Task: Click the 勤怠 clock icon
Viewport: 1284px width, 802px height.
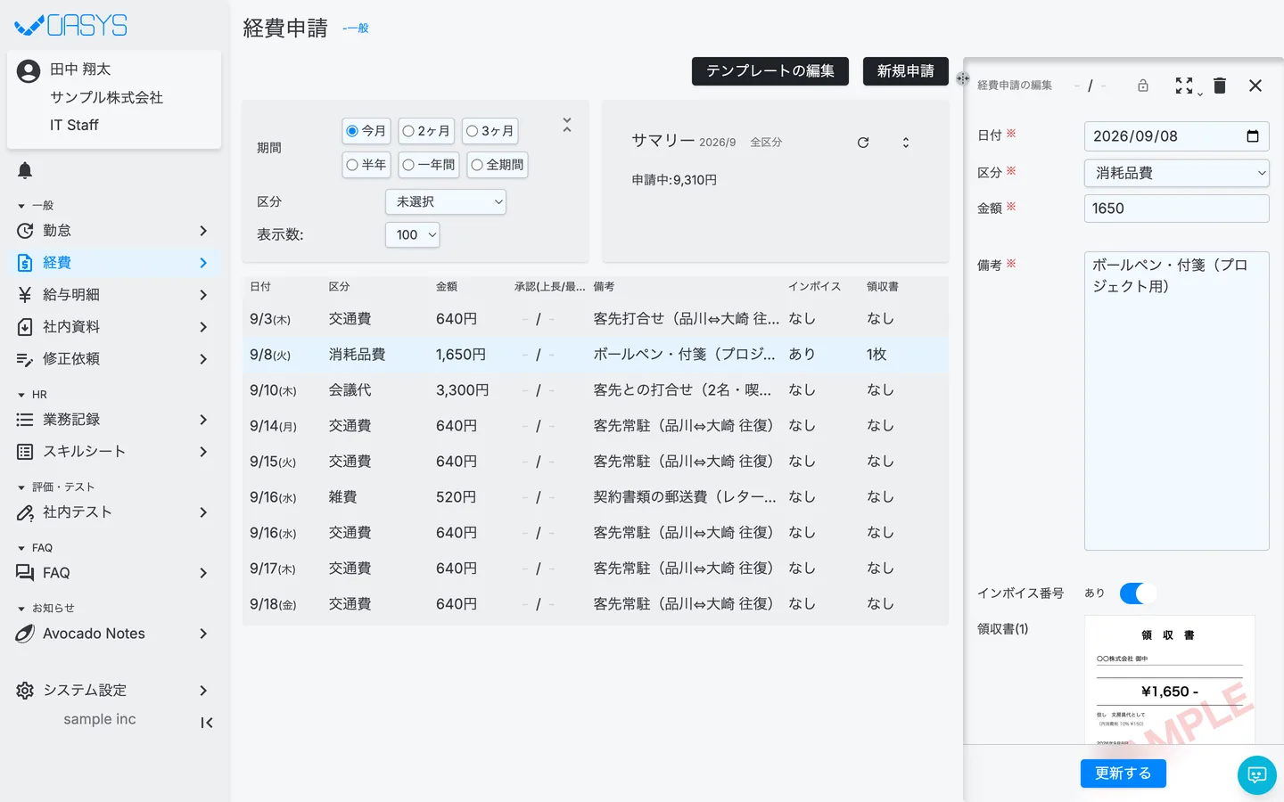Action: pos(25,231)
